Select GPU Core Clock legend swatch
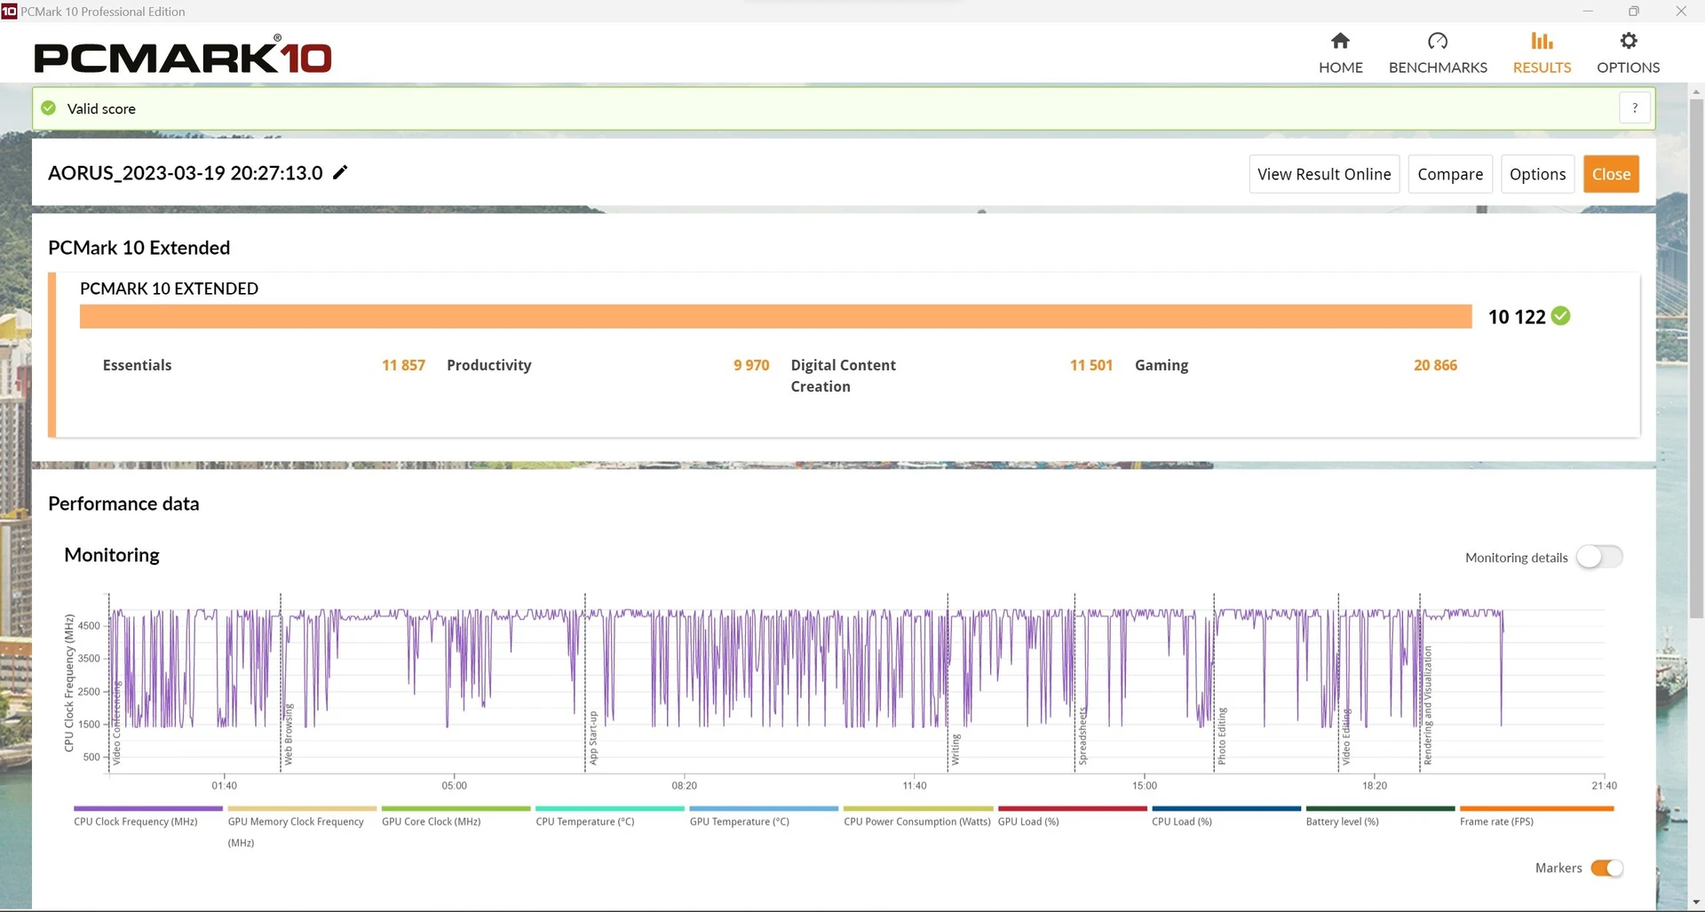The image size is (1705, 912). 456,808
